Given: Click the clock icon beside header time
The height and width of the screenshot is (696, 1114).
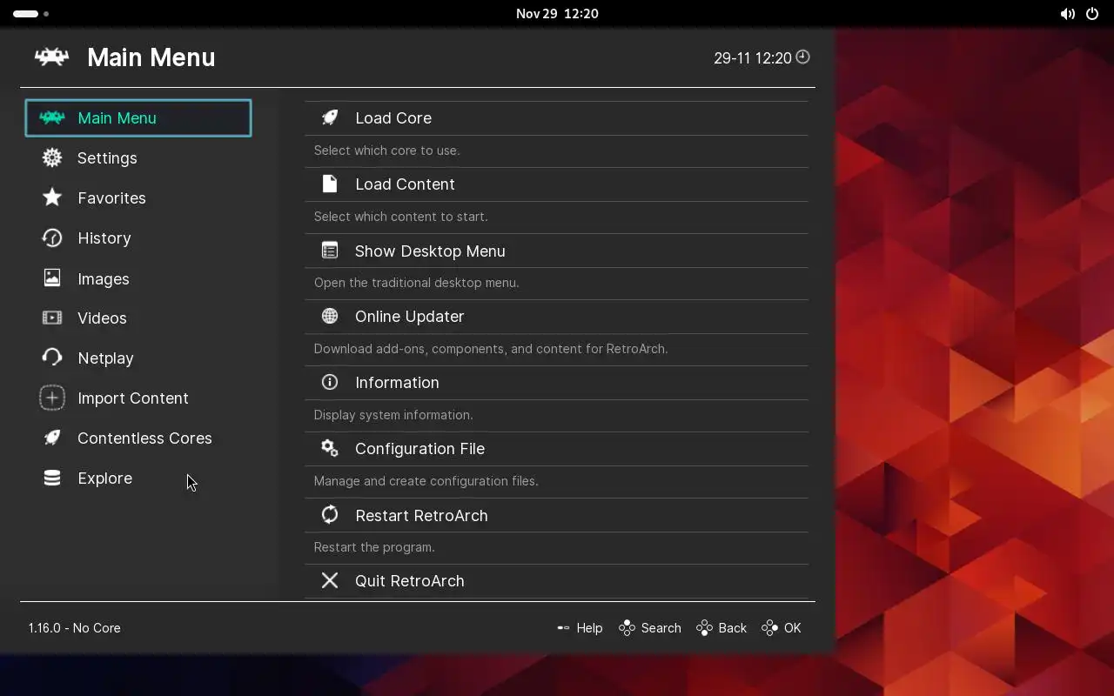Looking at the screenshot, I should [803, 57].
